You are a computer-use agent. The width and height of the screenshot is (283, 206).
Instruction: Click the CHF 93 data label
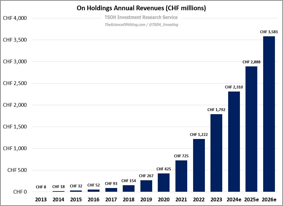111,184
